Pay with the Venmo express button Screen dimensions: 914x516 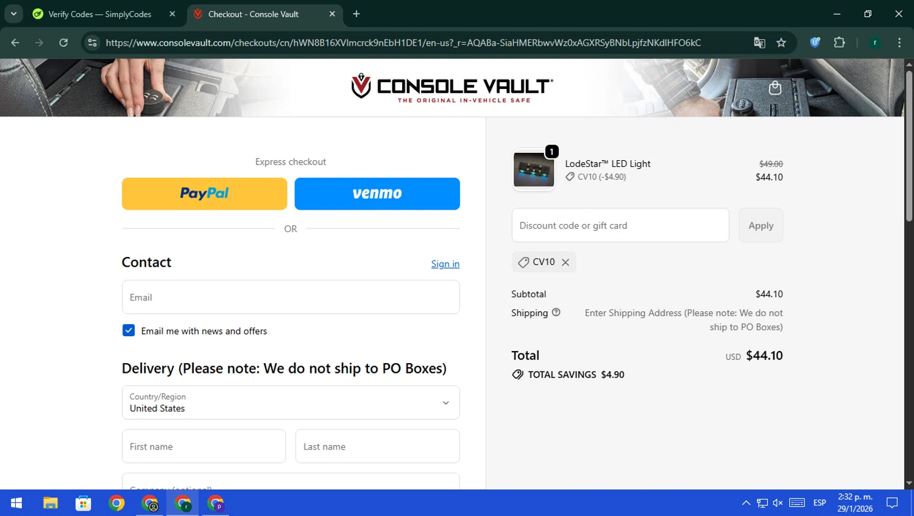click(x=377, y=194)
